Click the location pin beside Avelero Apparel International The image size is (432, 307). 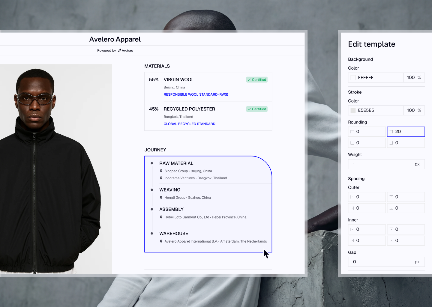pyautogui.click(x=161, y=241)
